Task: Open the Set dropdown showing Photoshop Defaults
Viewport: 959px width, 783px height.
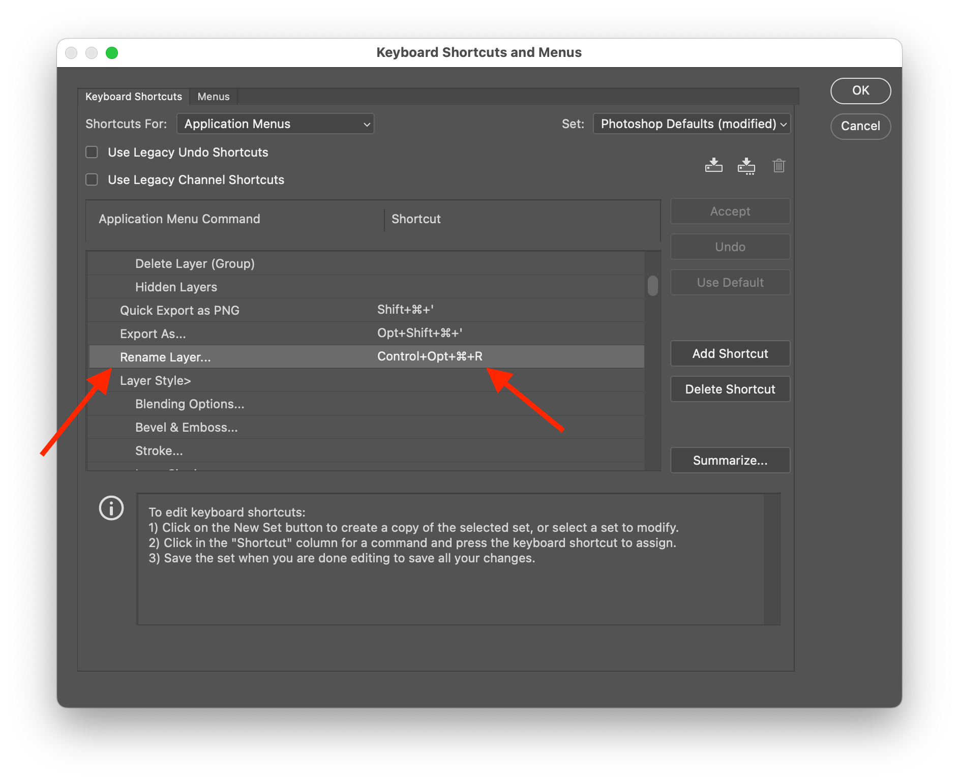Action: (x=692, y=124)
